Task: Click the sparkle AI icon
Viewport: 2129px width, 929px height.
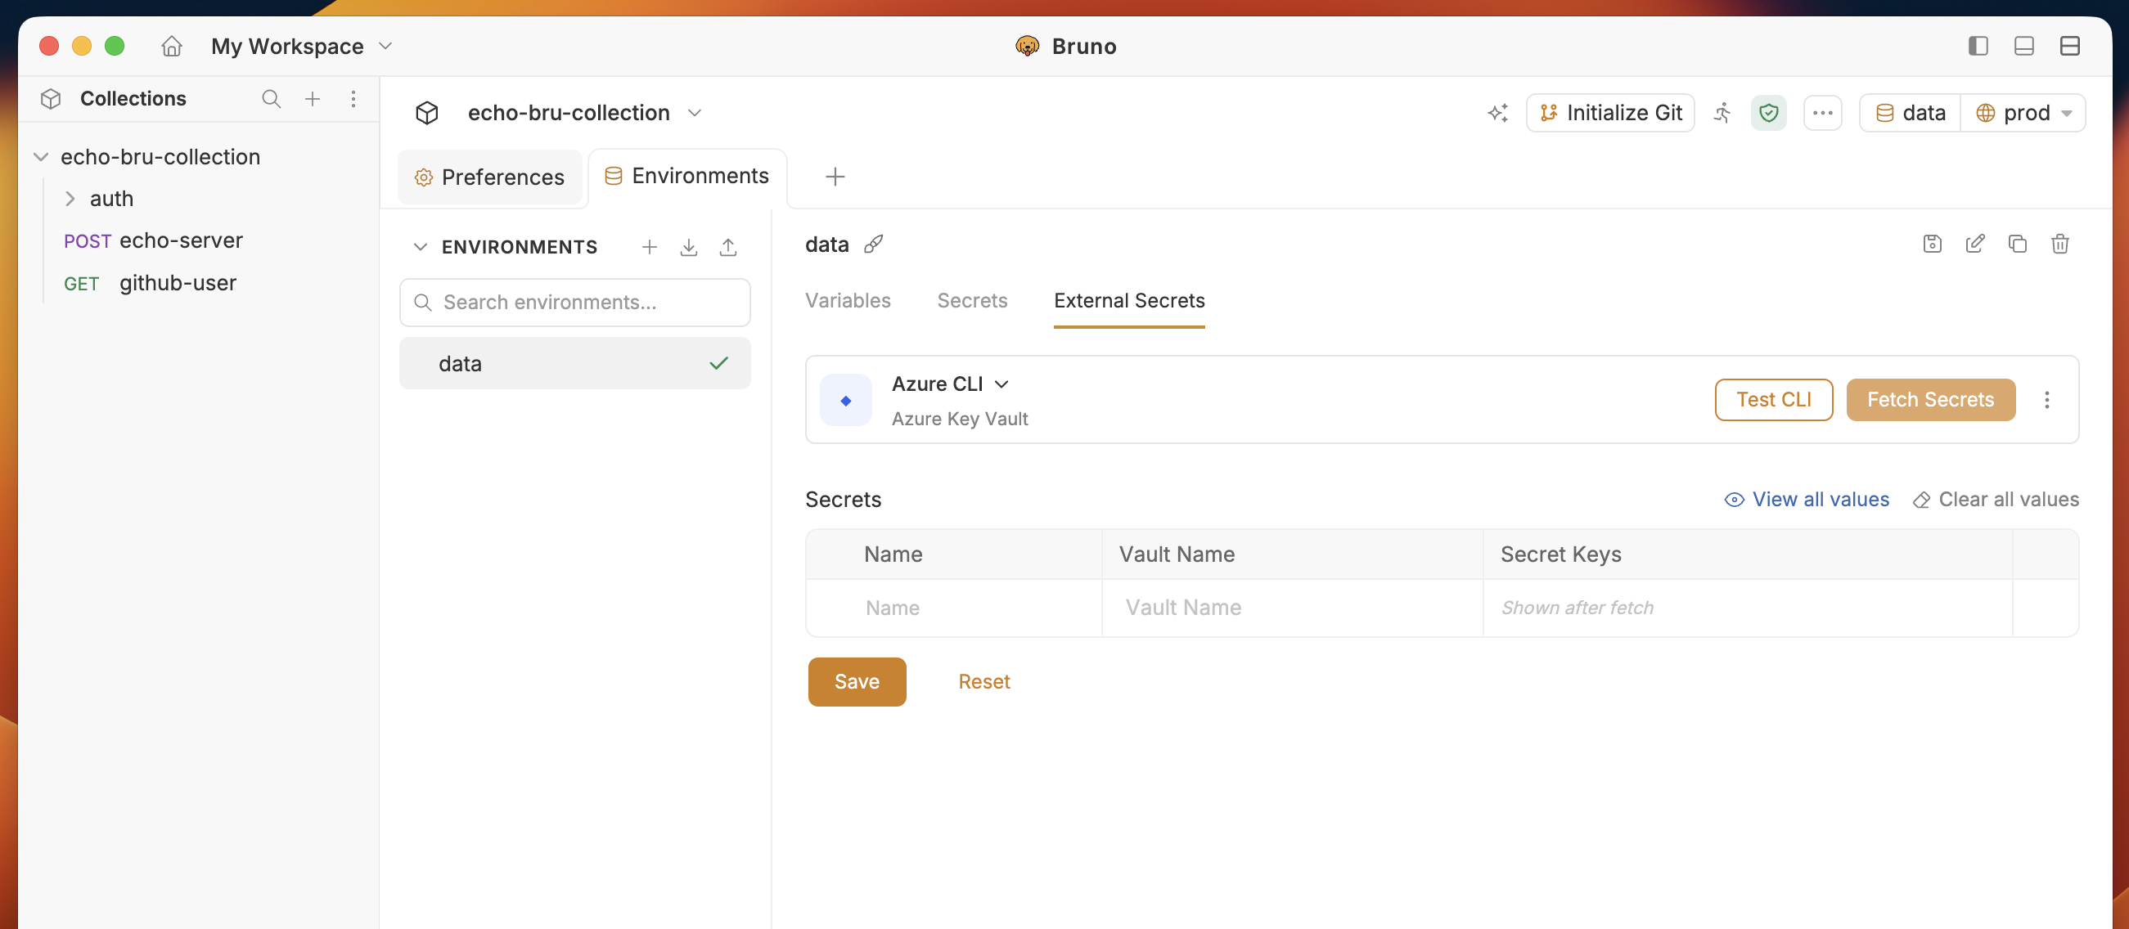Action: click(1497, 113)
